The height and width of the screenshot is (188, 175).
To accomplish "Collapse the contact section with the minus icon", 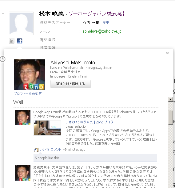I will click(3, 14).
